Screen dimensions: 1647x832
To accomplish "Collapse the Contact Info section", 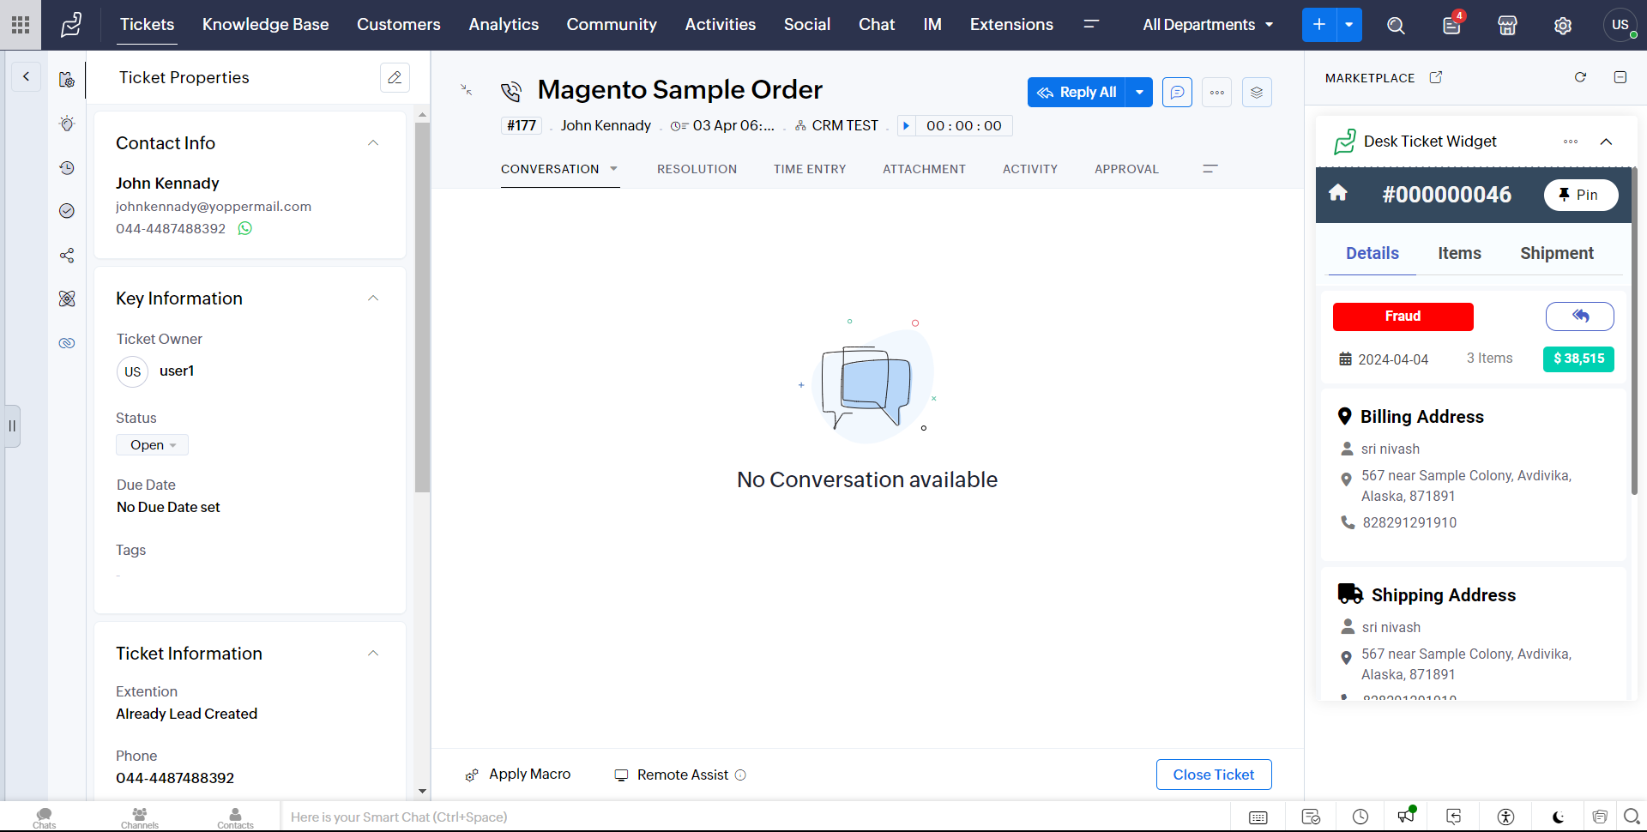I will pos(373,143).
